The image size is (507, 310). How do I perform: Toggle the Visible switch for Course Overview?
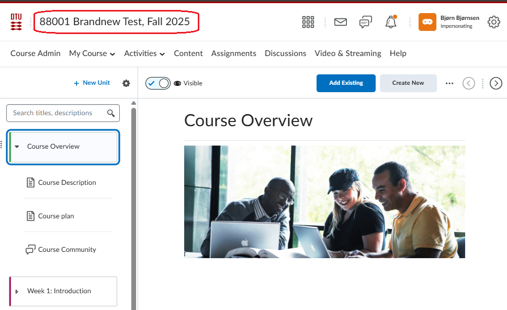(x=158, y=83)
